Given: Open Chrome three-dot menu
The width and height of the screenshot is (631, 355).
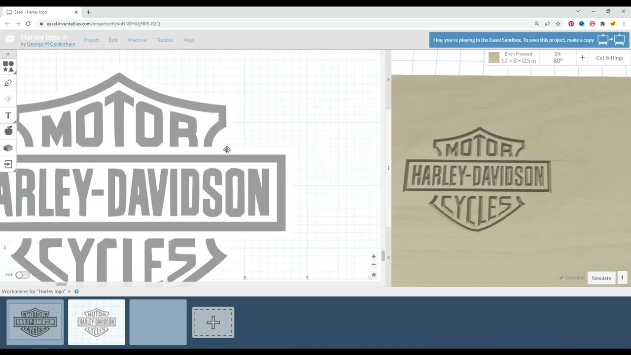Looking at the screenshot, I should click(x=624, y=24).
